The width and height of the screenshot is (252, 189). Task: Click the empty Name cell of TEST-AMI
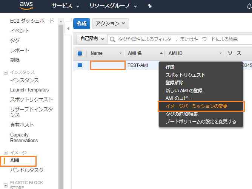108,65
